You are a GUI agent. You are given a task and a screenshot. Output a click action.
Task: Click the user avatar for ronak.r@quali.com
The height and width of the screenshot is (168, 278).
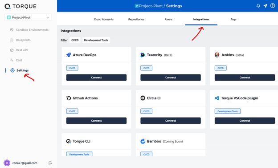click(x=7, y=163)
